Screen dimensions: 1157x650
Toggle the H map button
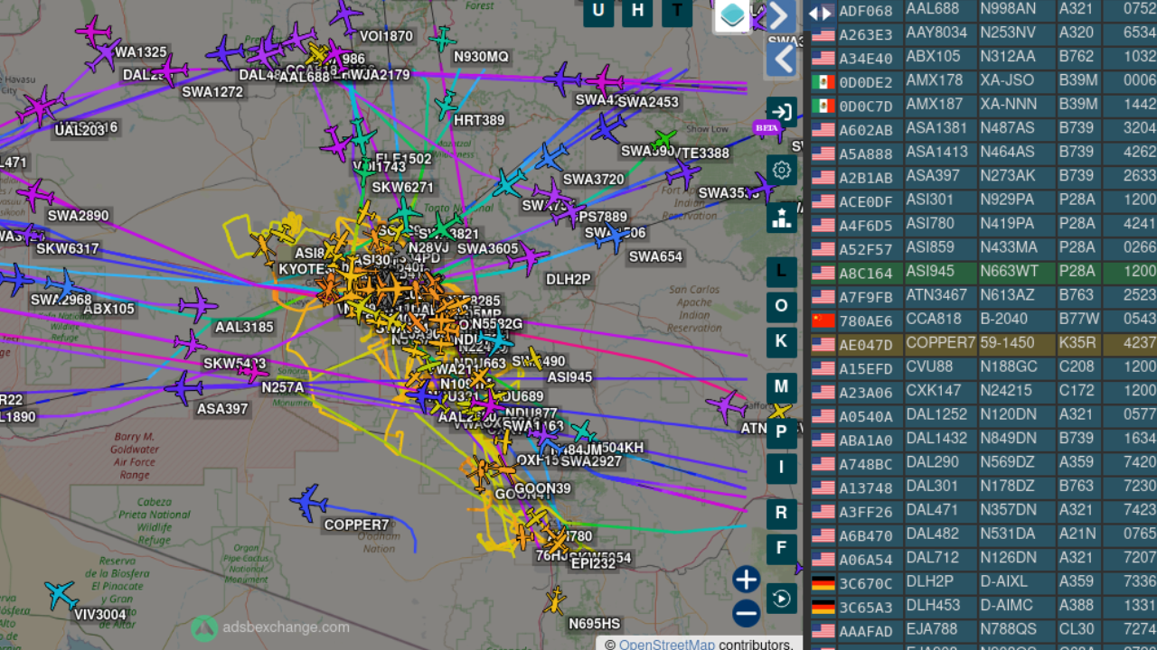[x=638, y=11]
